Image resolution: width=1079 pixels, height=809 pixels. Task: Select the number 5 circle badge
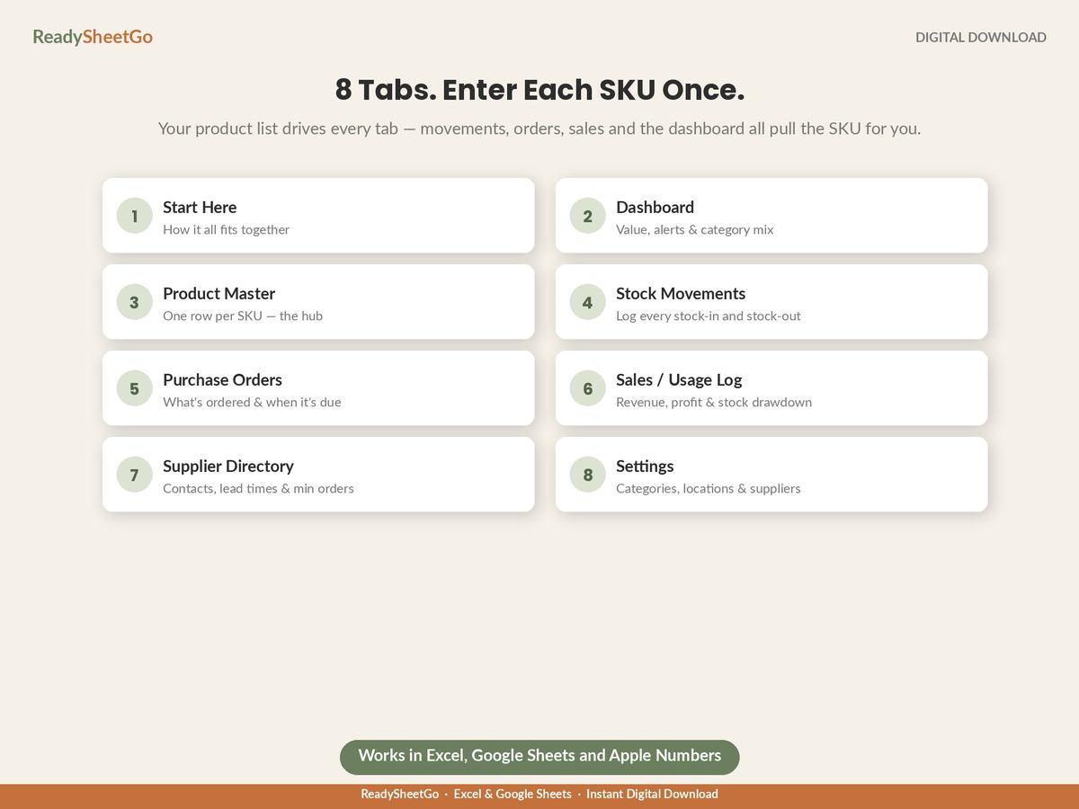[x=134, y=388]
